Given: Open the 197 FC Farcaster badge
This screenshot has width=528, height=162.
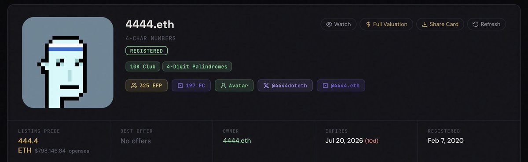Looking at the screenshot, I should point(191,86).
